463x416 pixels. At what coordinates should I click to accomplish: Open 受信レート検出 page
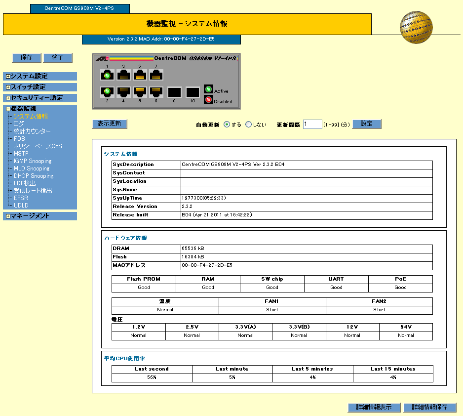[33, 191]
